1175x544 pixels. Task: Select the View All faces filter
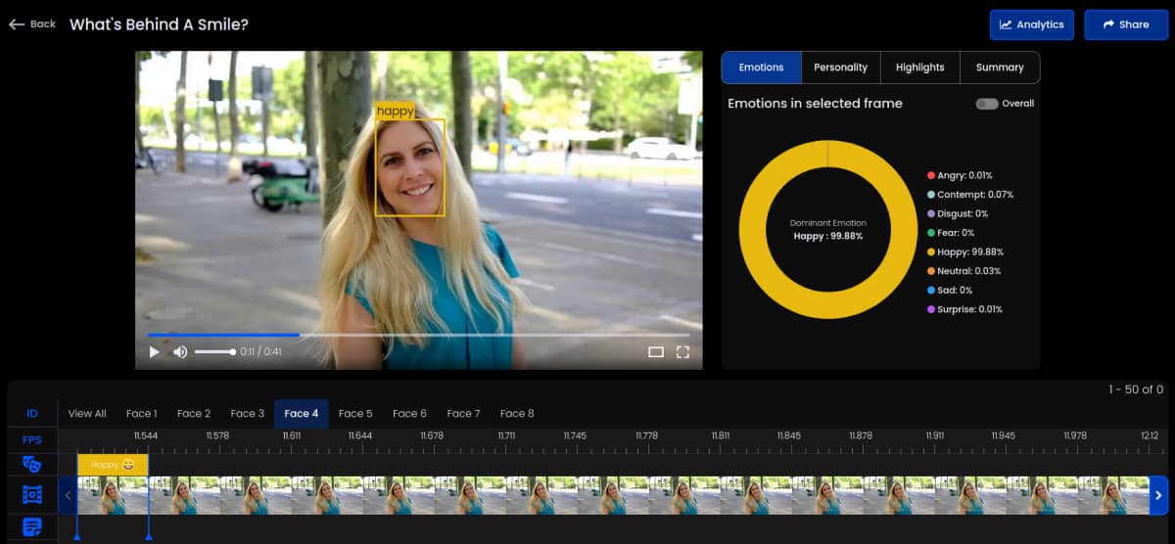[x=87, y=414]
